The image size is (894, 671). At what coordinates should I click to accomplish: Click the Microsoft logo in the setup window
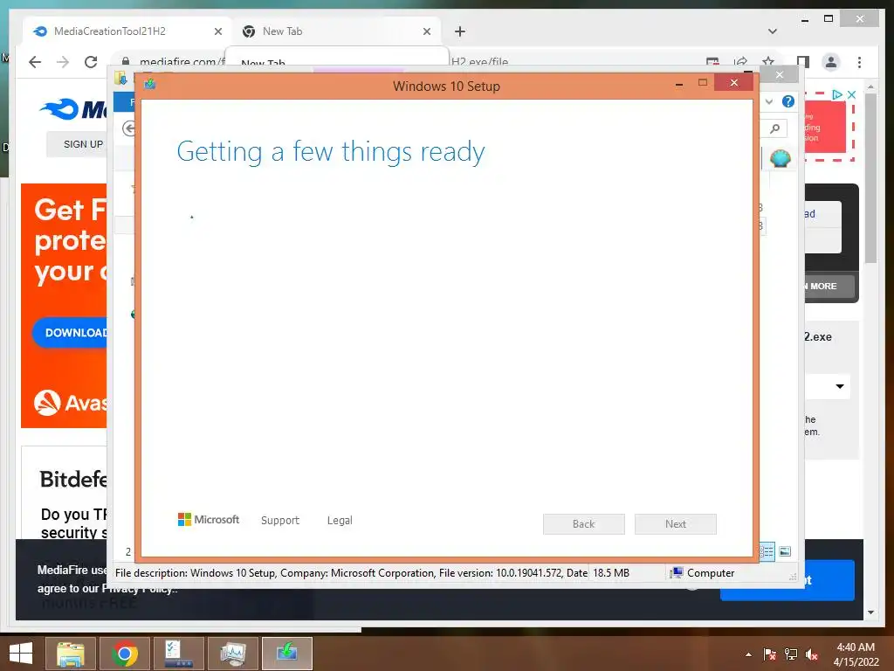[209, 520]
